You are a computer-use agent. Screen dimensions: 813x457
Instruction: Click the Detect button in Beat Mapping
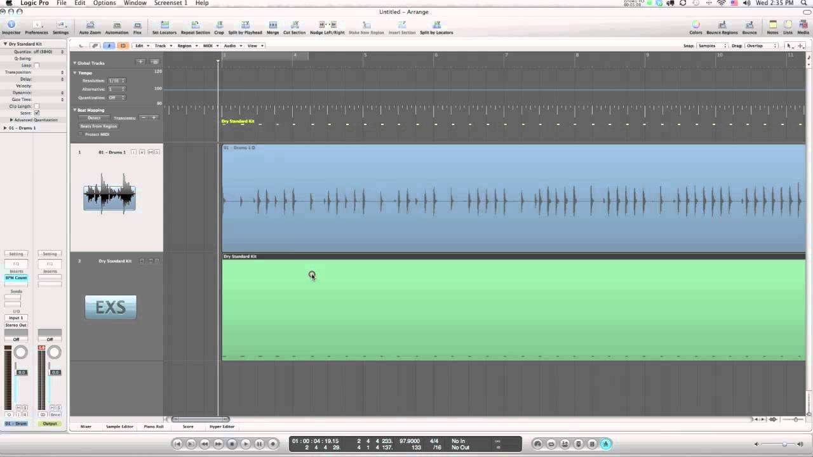pyautogui.click(x=94, y=118)
